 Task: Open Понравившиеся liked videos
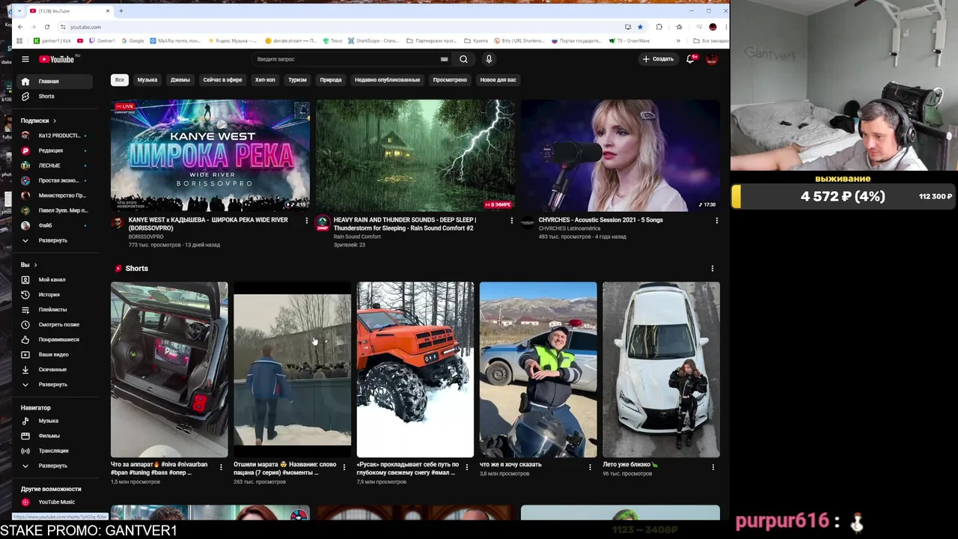click(54, 339)
